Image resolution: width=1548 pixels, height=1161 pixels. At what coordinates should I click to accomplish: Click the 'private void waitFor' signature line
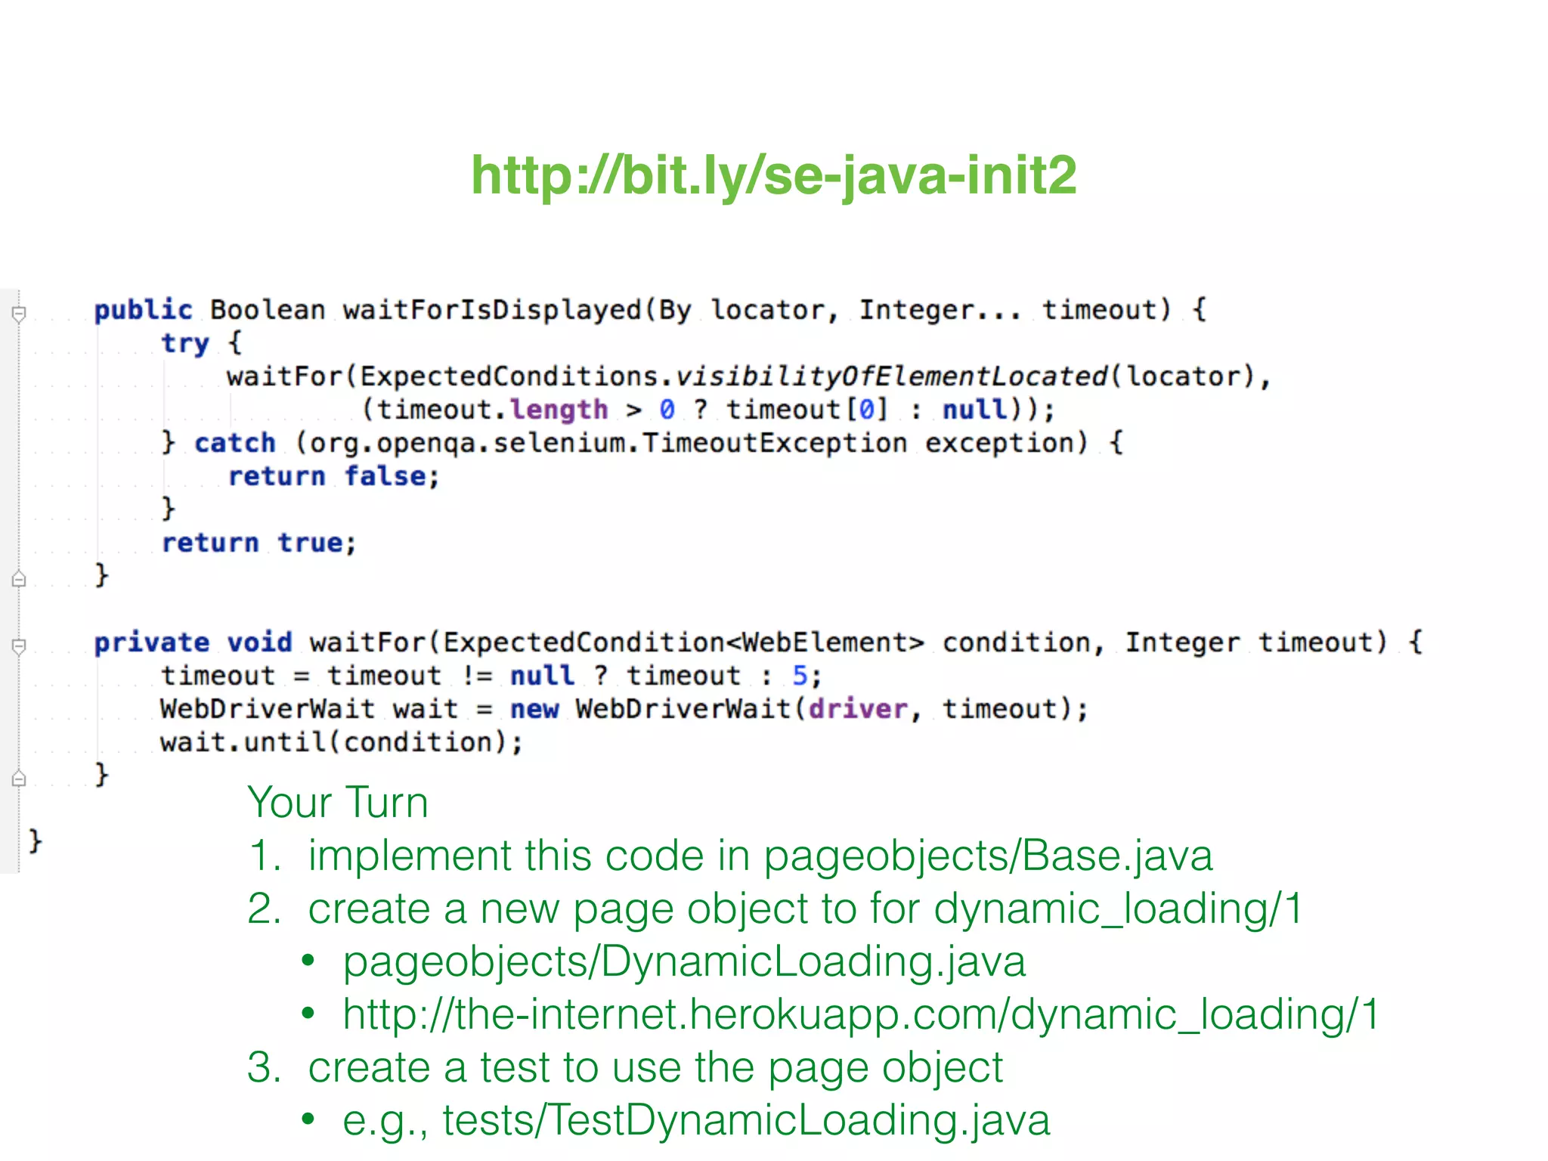coord(758,643)
